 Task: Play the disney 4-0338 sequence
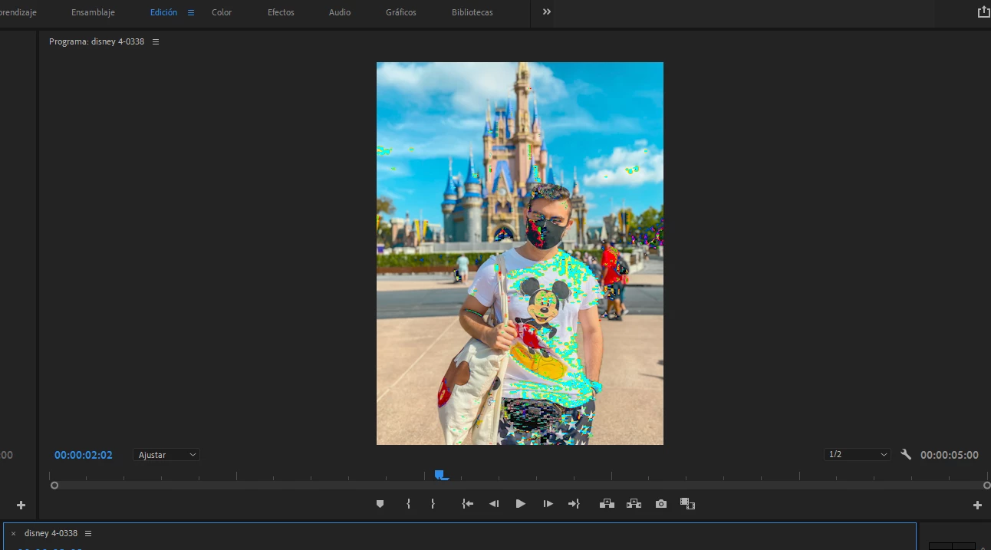[x=521, y=504]
